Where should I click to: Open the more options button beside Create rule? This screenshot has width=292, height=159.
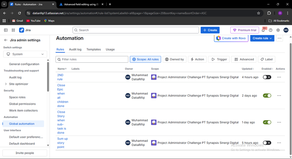click(279, 38)
